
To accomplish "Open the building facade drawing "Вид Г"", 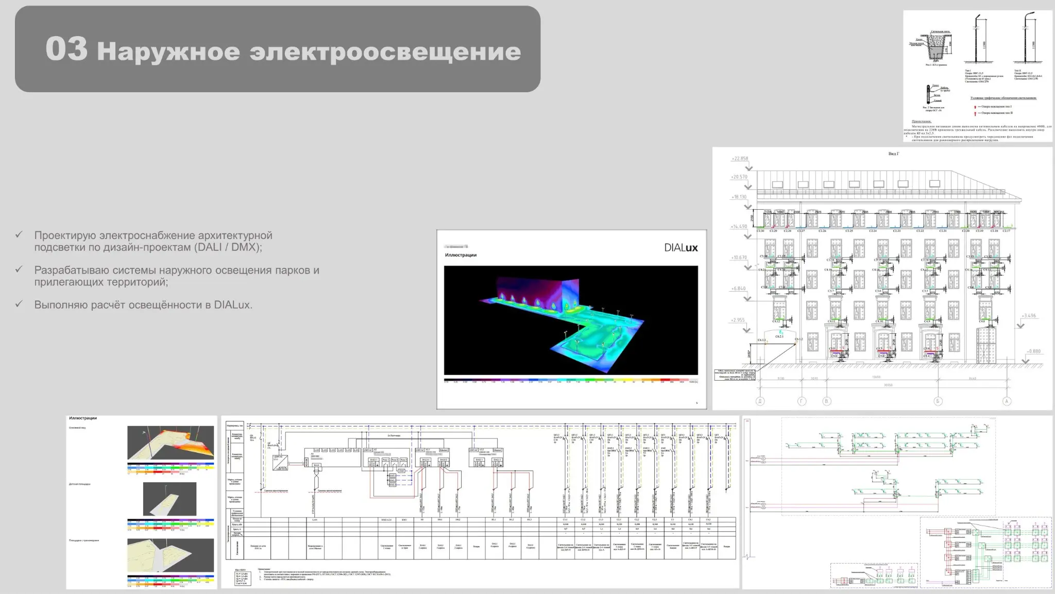I will [882, 279].
